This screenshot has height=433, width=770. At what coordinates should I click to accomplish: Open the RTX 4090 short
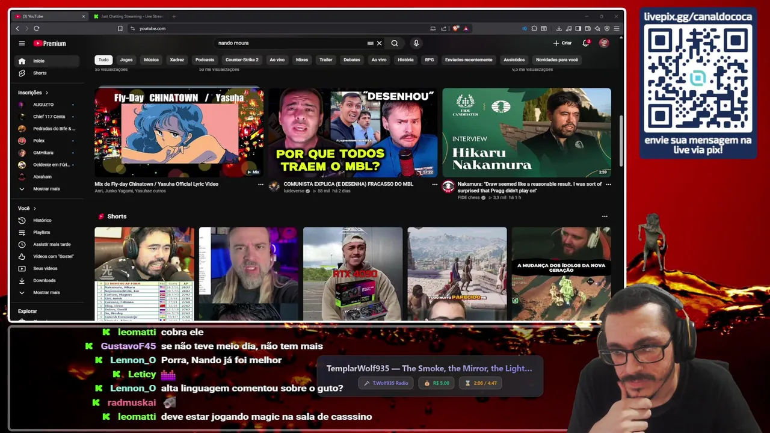tap(353, 274)
